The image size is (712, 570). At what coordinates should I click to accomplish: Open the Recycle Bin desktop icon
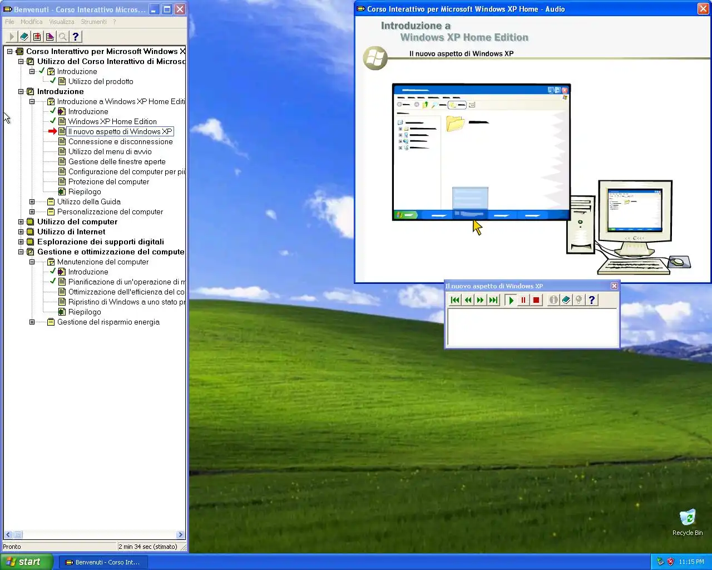click(688, 522)
